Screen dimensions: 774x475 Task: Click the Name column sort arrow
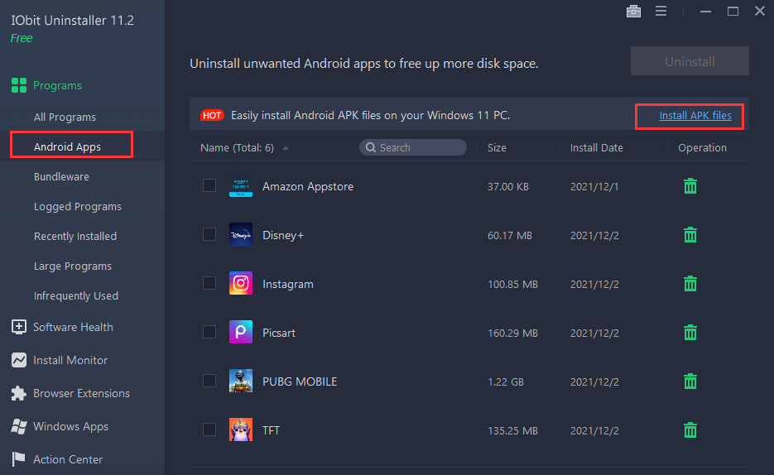pos(286,148)
